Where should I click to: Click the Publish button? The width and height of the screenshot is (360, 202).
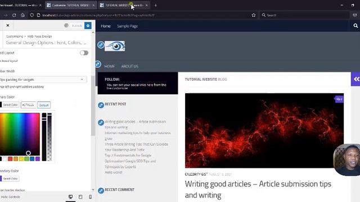77,26
